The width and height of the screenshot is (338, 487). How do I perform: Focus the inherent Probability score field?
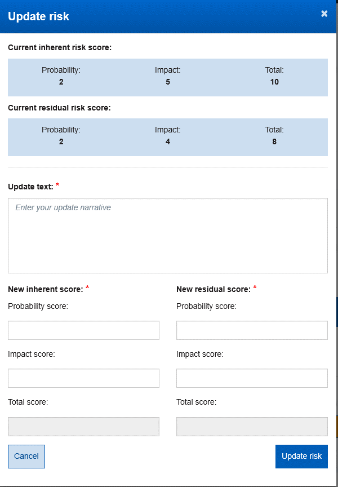coord(83,330)
